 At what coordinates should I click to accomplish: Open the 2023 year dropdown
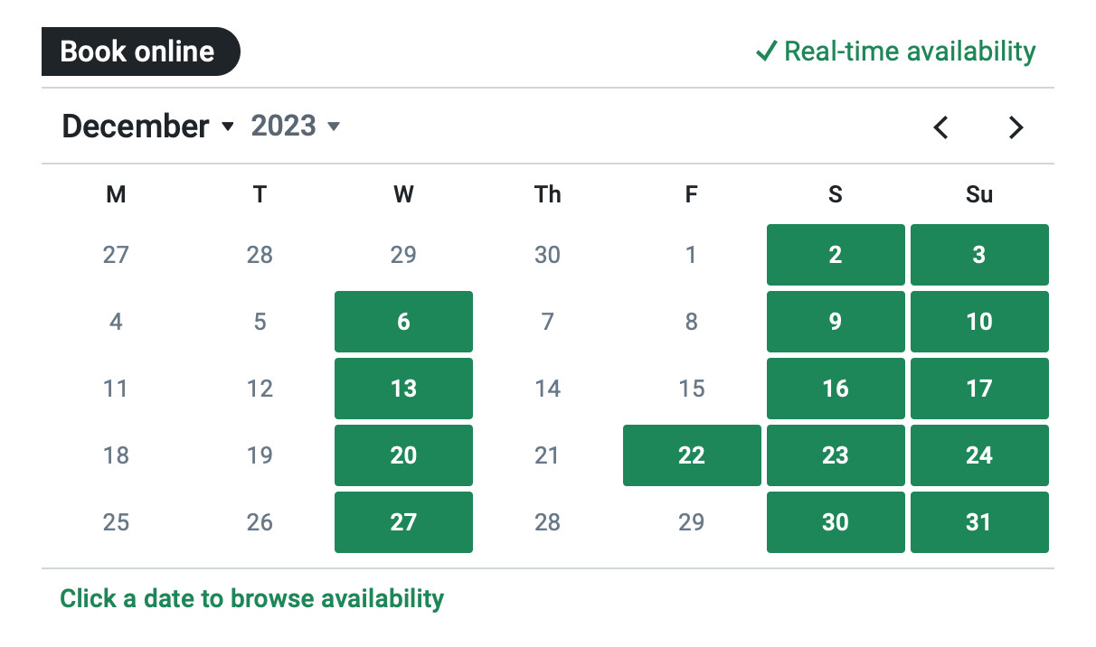point(296,126)
